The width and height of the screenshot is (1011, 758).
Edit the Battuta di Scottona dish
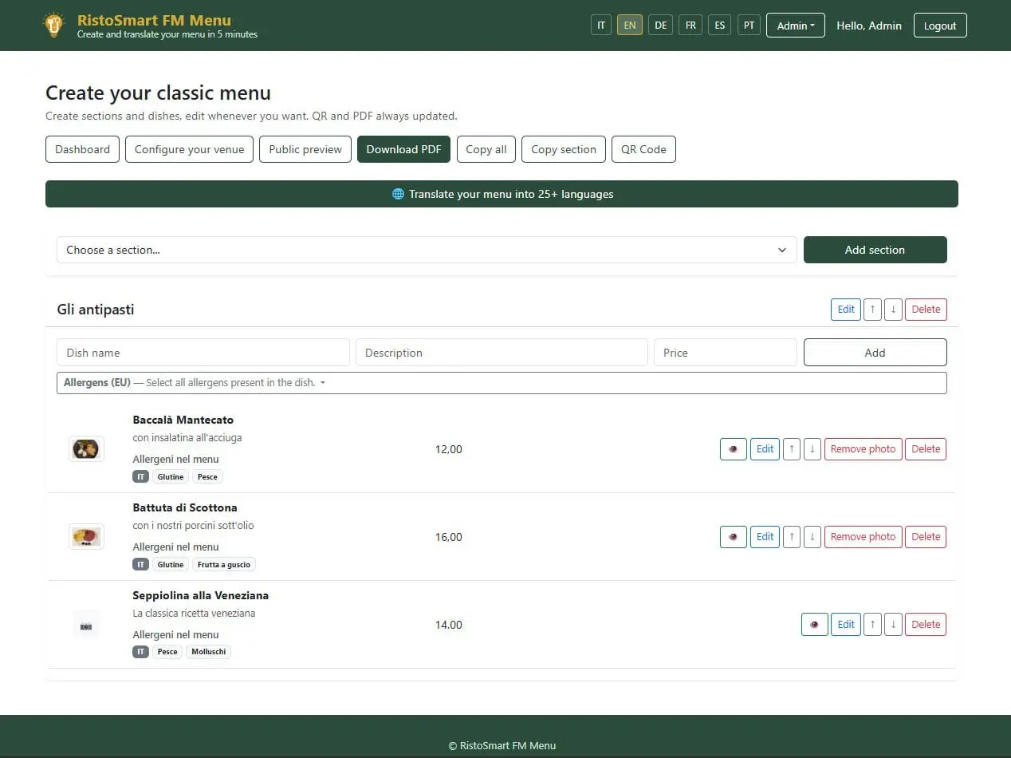point(765,537)
